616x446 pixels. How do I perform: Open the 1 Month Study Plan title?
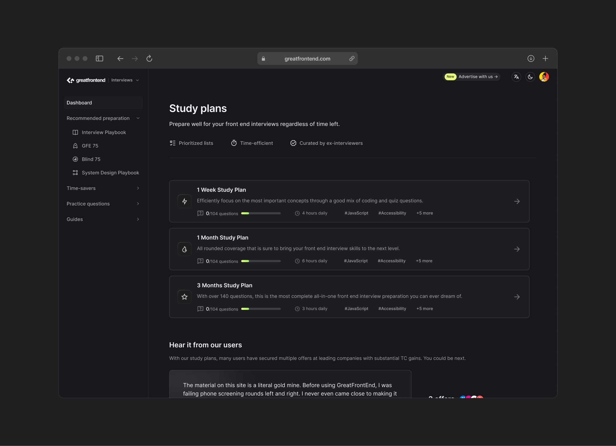[x=223, y=238]
